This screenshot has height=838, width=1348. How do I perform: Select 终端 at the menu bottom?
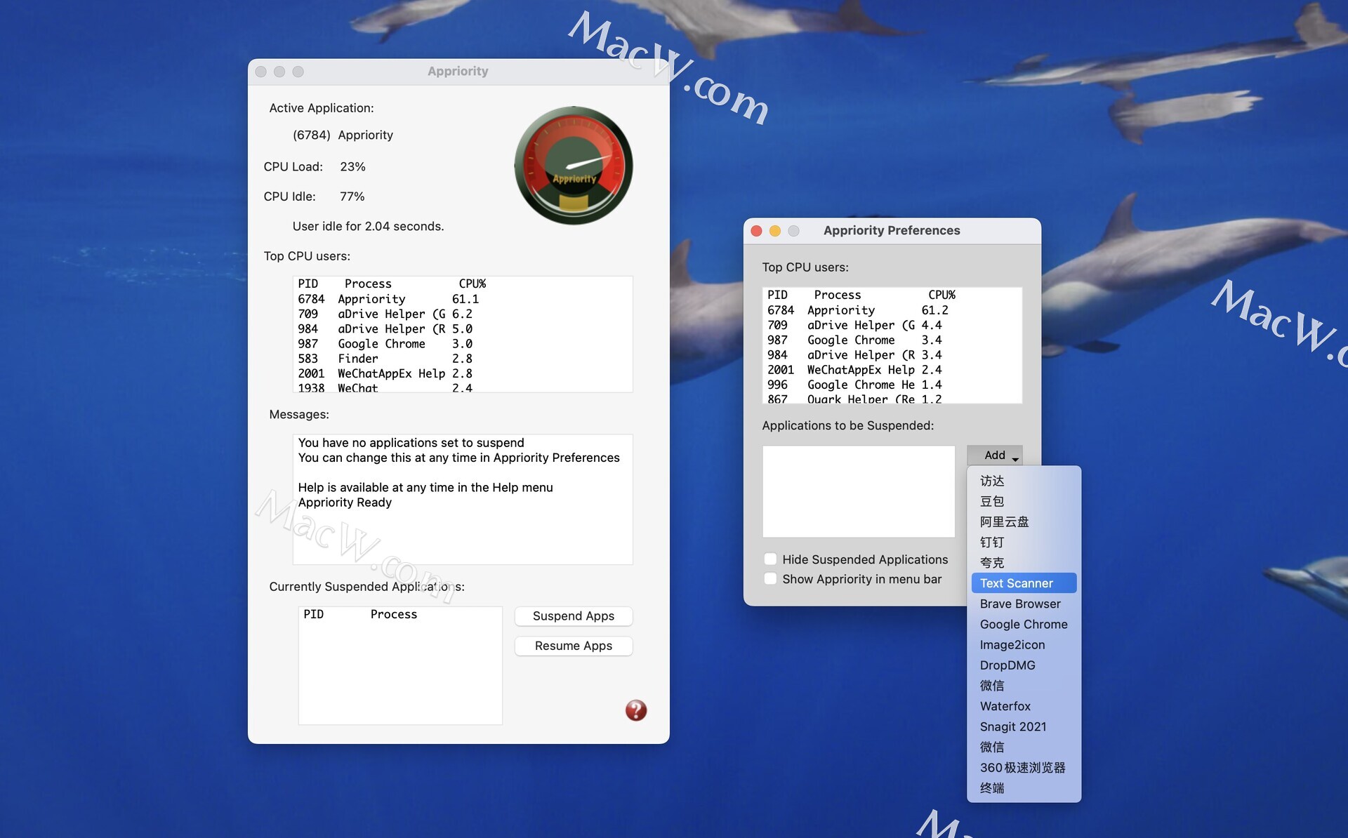coord(1024,788)
